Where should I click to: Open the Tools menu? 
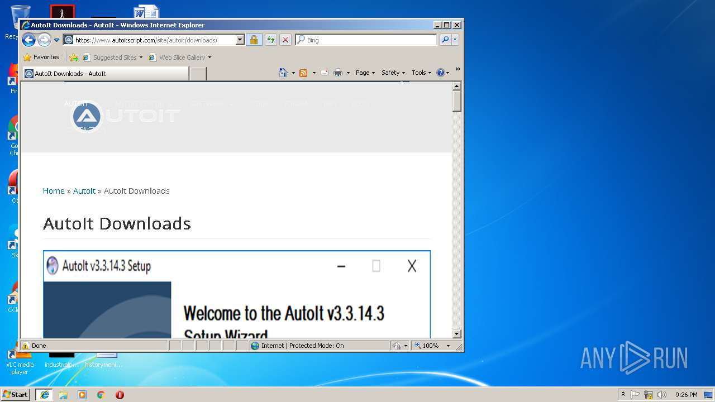(x=422, y=73)
